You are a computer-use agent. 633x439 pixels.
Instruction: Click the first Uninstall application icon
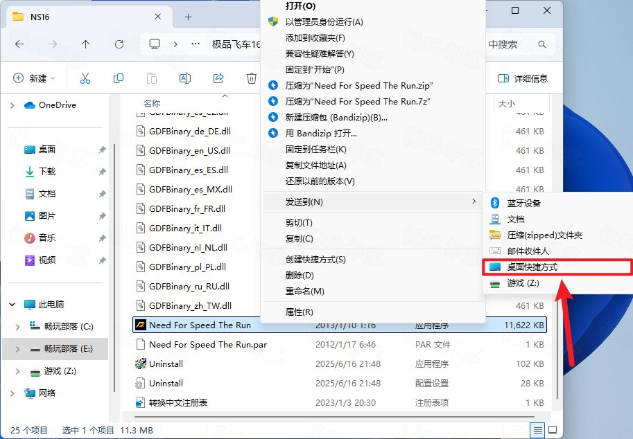click(141, 364)
